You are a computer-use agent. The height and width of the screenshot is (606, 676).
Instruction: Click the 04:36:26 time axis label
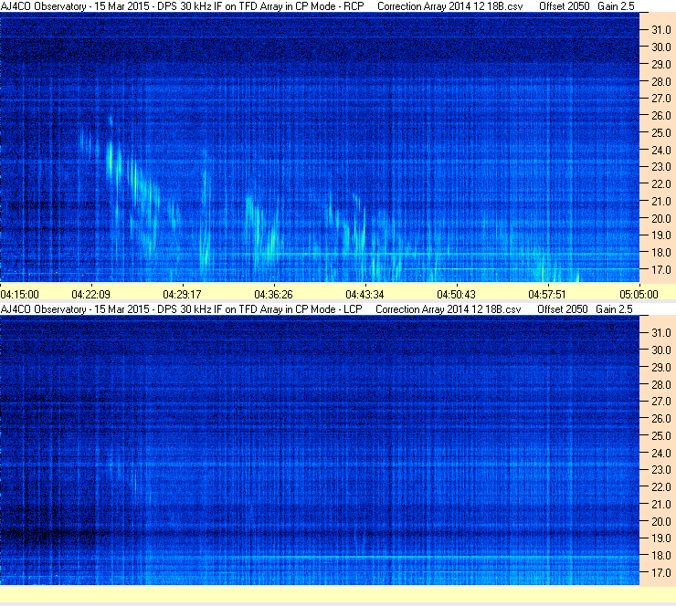[274, 295]
